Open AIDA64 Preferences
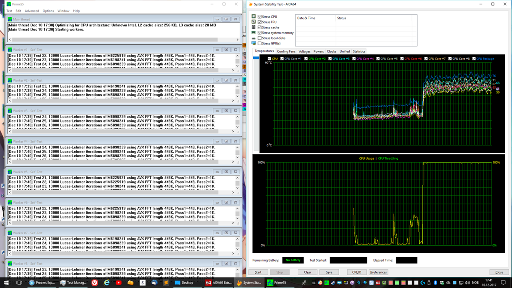This screenshot has width=512, height=288. pos(378,272)
